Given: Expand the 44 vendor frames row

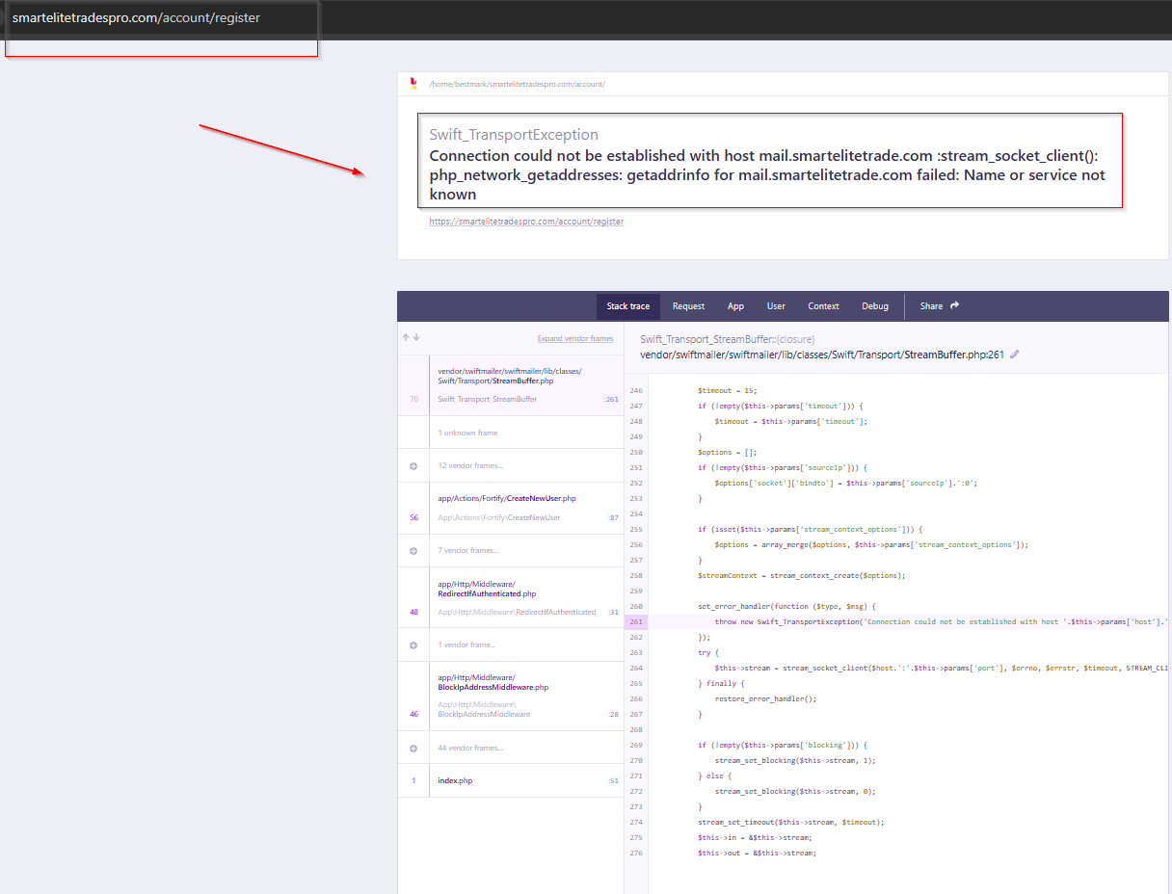Looking at the screenshot, I should [511, 748].
